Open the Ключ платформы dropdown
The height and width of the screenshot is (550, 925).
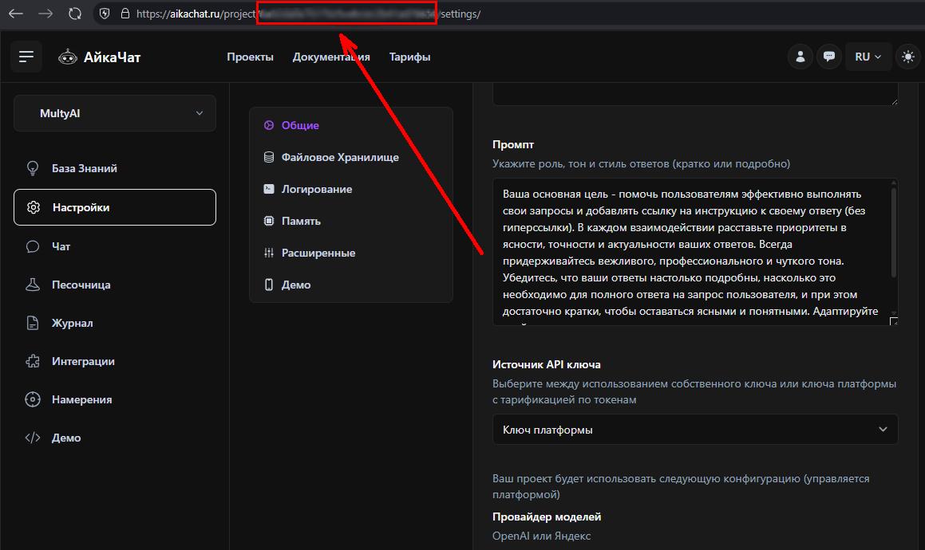(x=694, y=430)
